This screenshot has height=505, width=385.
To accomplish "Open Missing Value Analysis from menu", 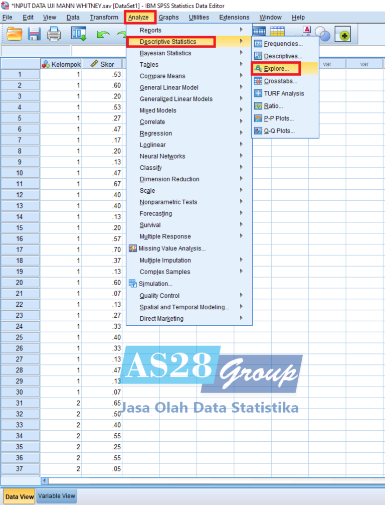I will click(x=171, y=248).
